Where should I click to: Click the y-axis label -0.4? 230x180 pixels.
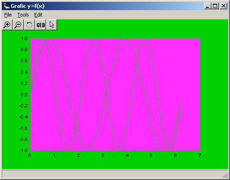point(24,117)
